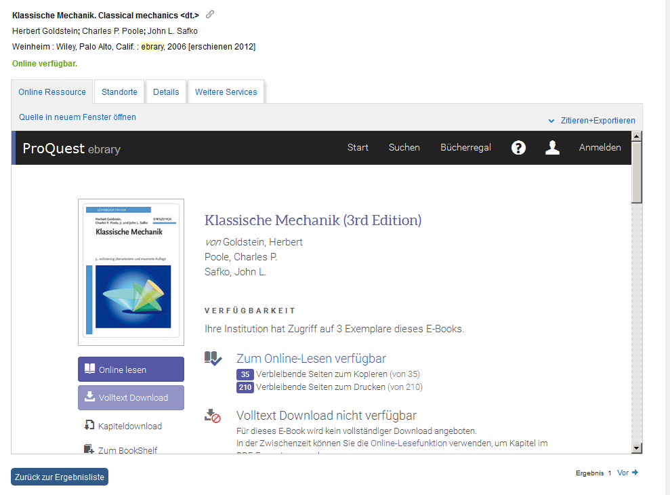Click the Zum BookShelf add-book icon
The image size is (670, 495).
pos(89,449)
